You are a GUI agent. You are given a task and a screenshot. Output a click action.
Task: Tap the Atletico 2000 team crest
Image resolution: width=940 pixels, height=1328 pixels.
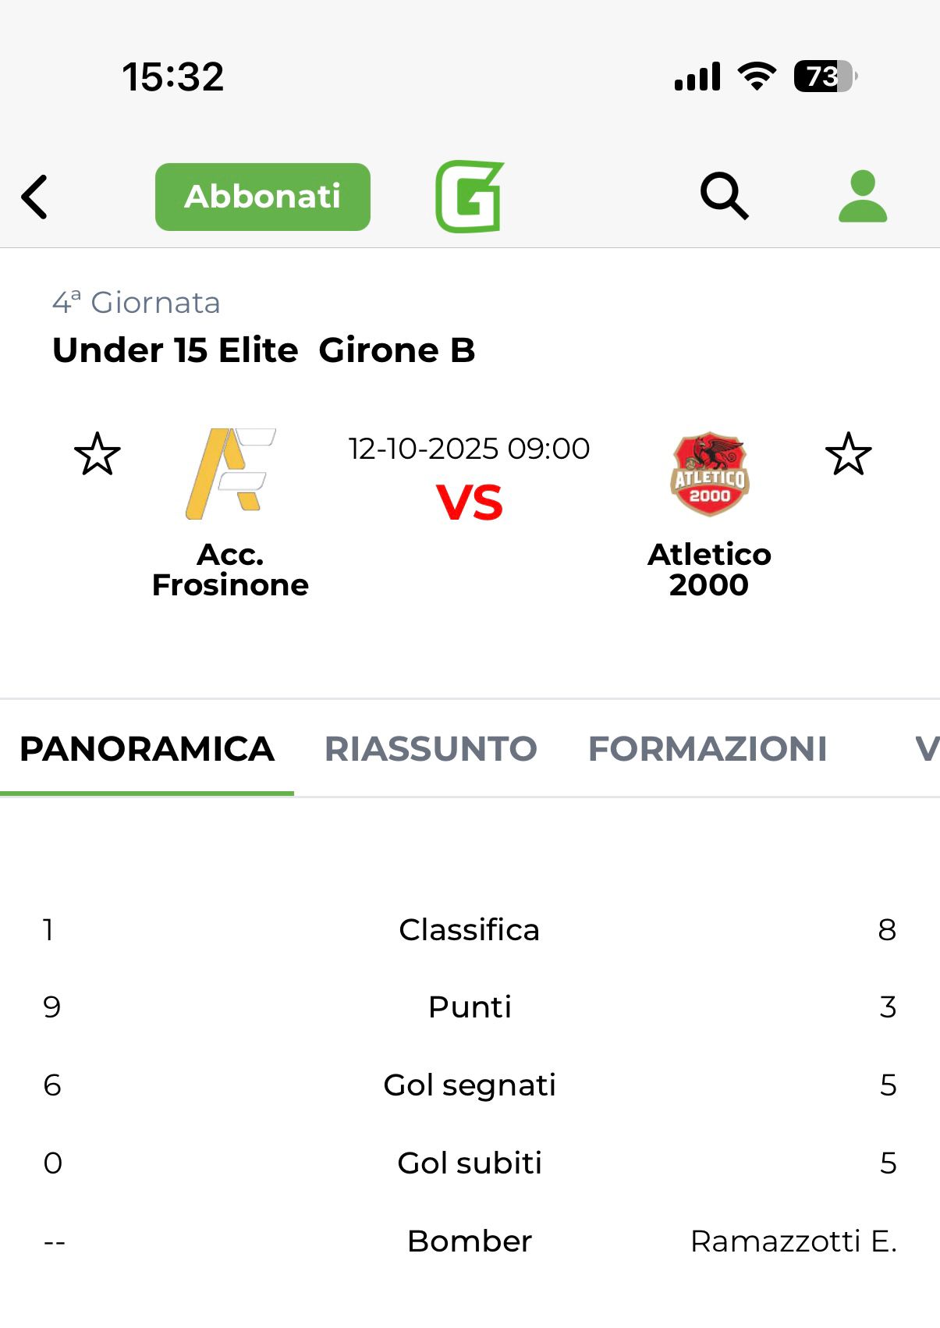pos(709,474)
